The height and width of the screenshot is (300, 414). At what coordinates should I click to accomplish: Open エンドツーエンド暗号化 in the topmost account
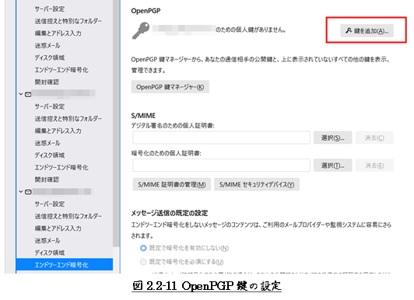point(61,70)
